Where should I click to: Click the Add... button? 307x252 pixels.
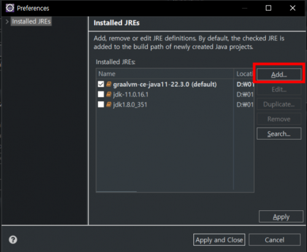coord(279,74)
